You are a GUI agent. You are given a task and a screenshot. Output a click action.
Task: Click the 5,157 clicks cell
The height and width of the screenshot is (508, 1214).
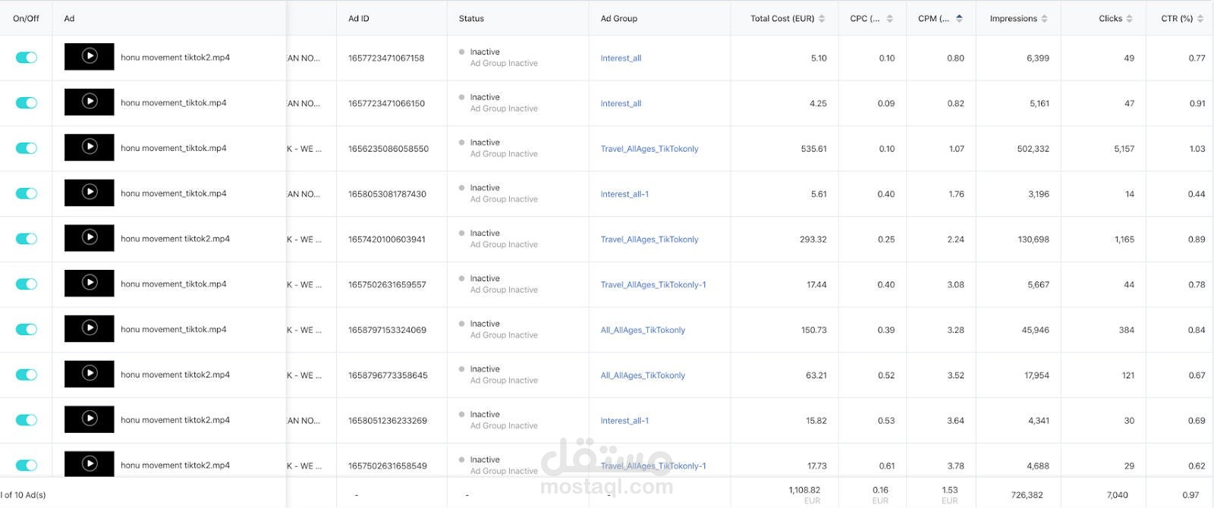pos(1124,149)
